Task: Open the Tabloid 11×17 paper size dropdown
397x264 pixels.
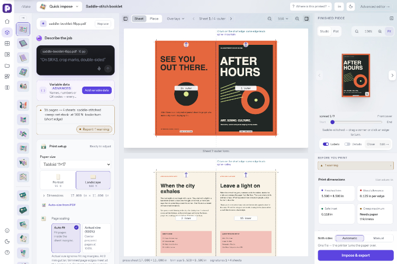Action: click(x=76, y=164)
